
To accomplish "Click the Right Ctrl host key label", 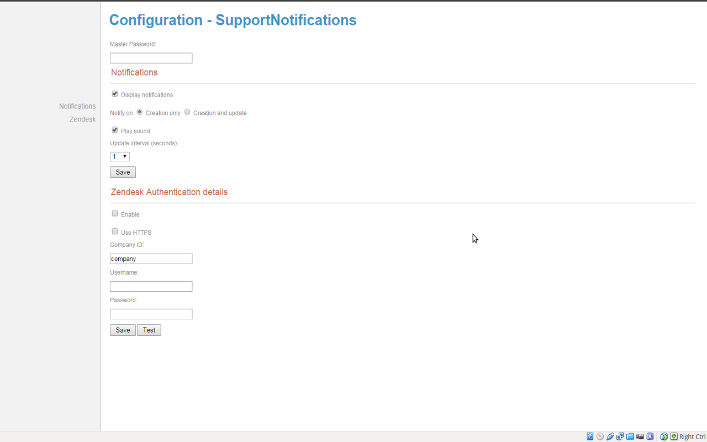I will (693, 436).
